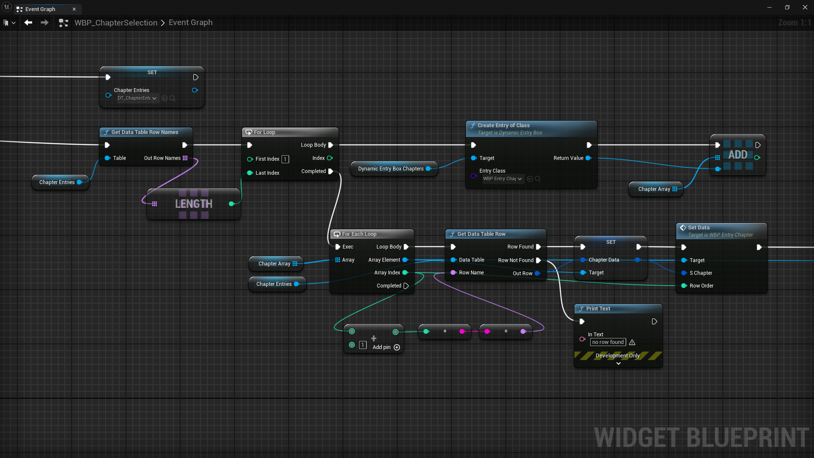Close the Event Graph tab
This screenshot has height=458, width=814.
74,9
